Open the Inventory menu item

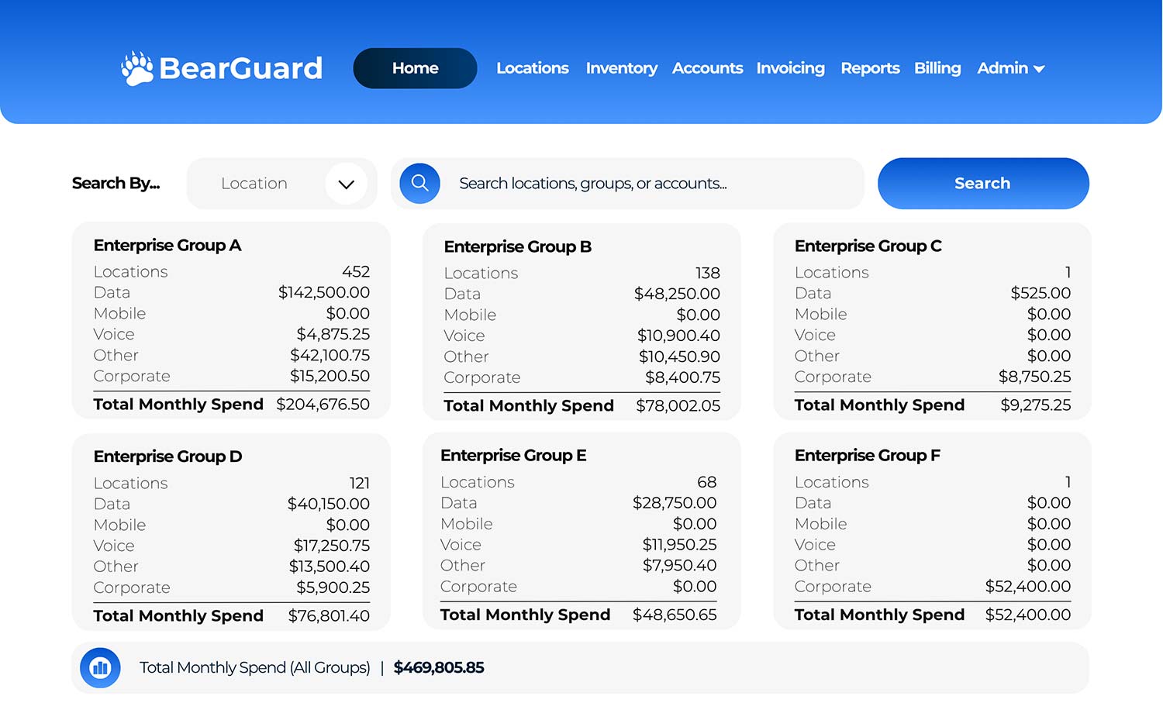(622, 68)
